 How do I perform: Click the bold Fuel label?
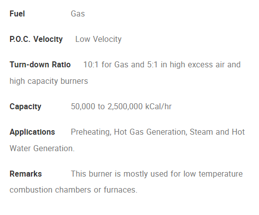click(x=17, y=13)
